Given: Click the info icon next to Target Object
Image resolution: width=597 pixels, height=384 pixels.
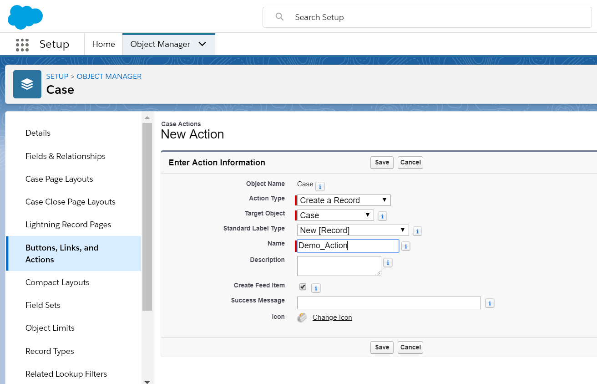Looking at the screenshot, I should click(382, 215).
